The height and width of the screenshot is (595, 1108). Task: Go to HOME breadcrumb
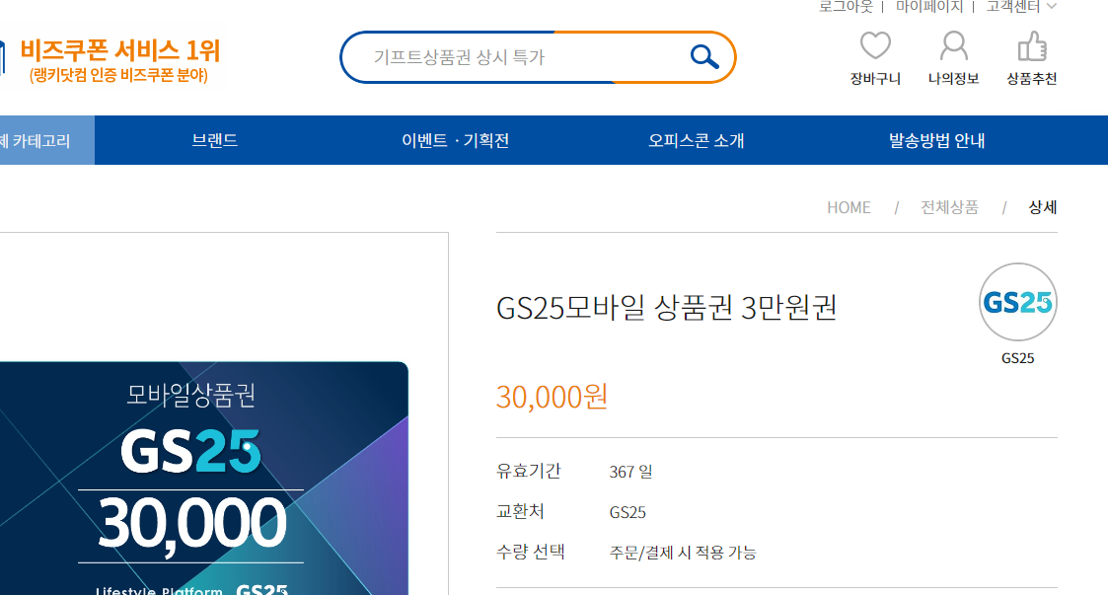coord(849,208)
